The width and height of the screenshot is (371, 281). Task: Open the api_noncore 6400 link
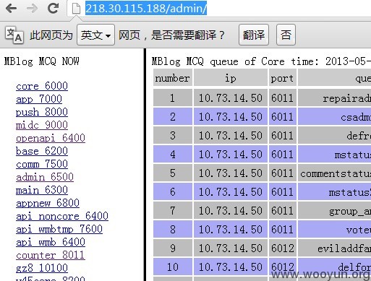[x=62, y=216]
